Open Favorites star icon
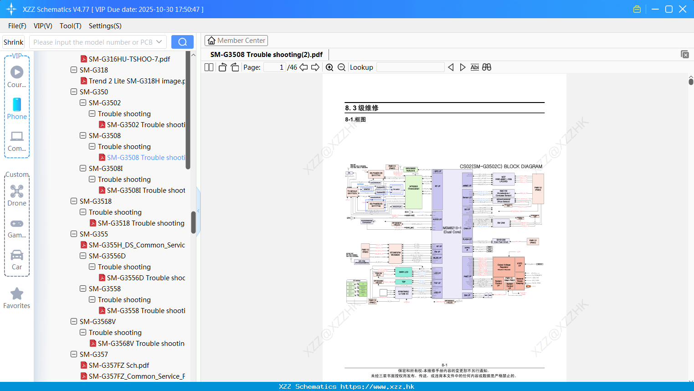The width and height of the screenshot is (694, 391). [17, 298]
